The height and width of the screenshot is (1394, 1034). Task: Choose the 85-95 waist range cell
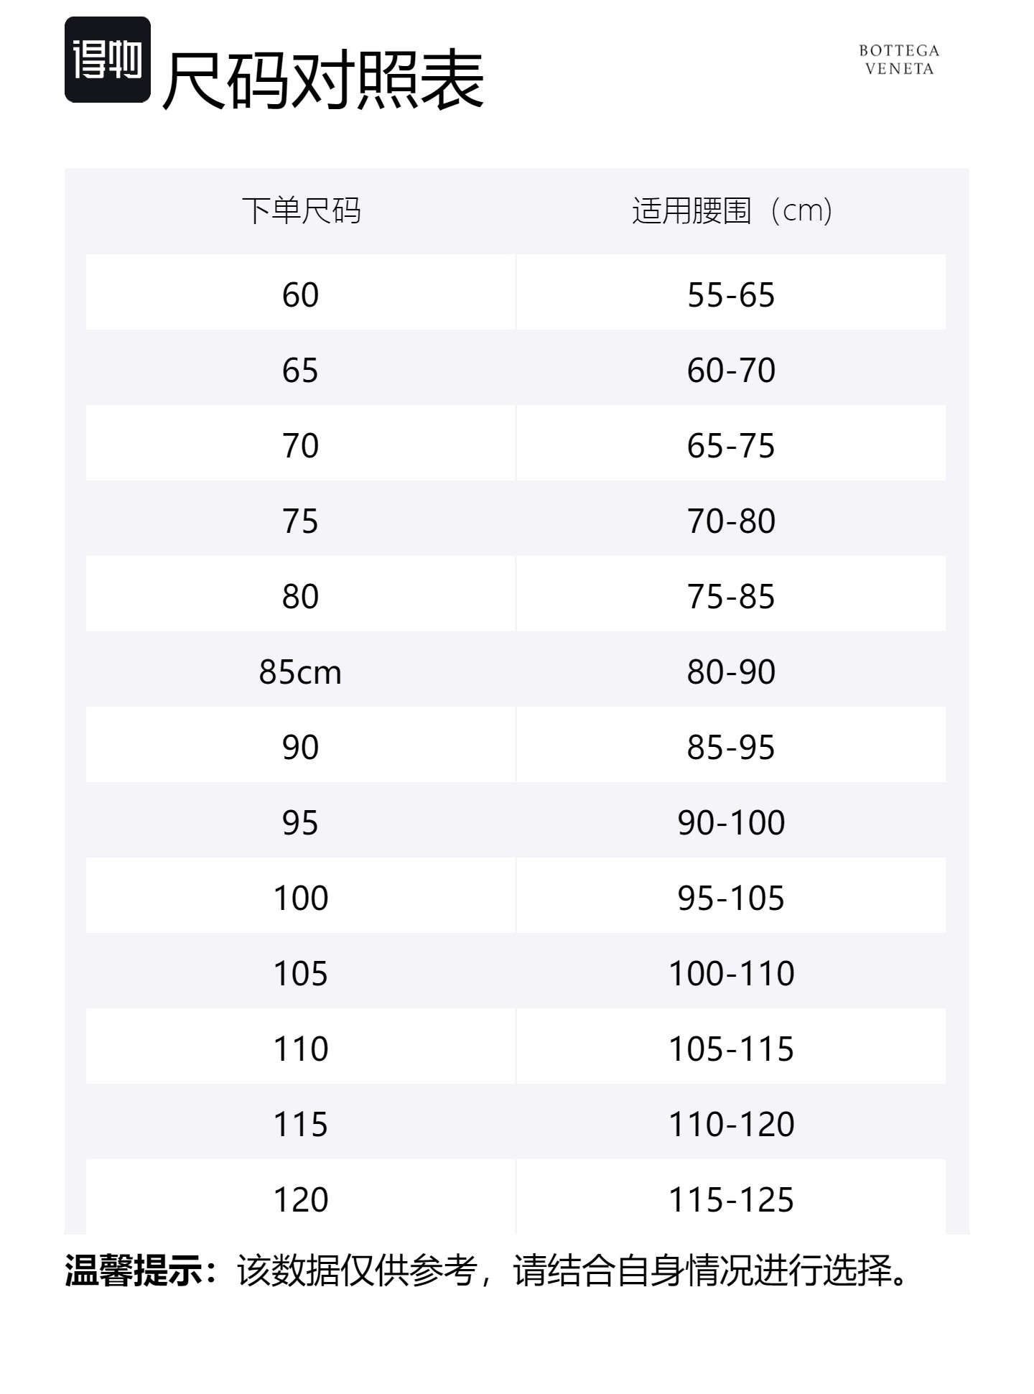pos(731,748)
